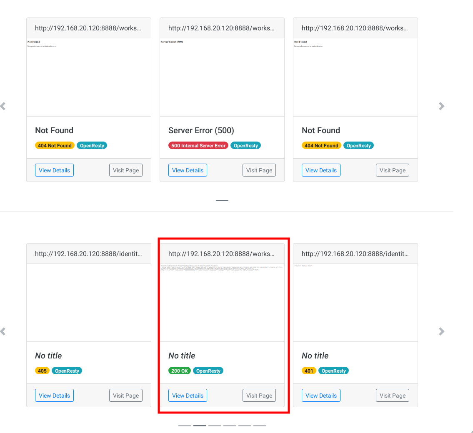Advance bottom carousel with next arrow
The image size is (473, 433).
[441, 331]
